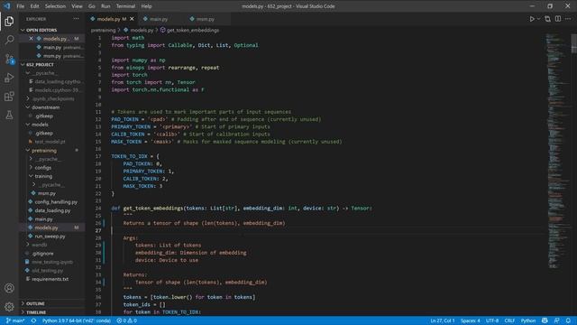This screenshot has height=325, width=577.
Task: Open the Source Control view icon
Action: pos(9,59)
